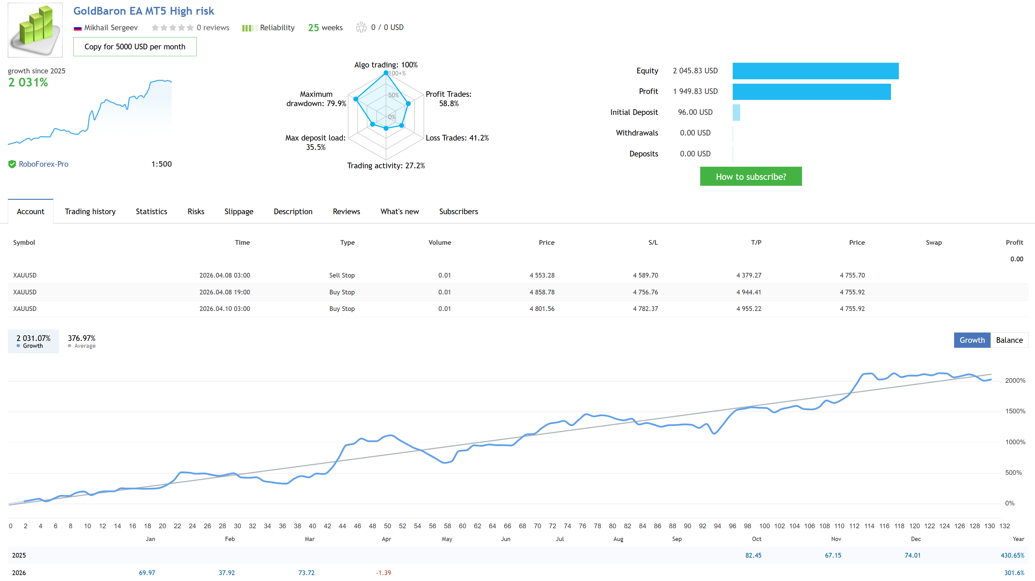Click the Algo trading radar chart point

pyautogui.click(x=386, y=73)
